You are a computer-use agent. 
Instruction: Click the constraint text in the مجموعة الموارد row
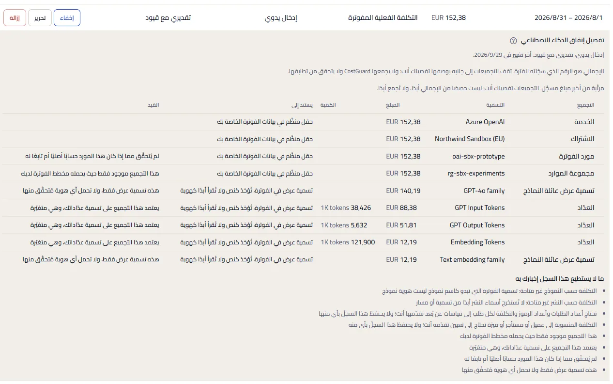coord(90,173)
